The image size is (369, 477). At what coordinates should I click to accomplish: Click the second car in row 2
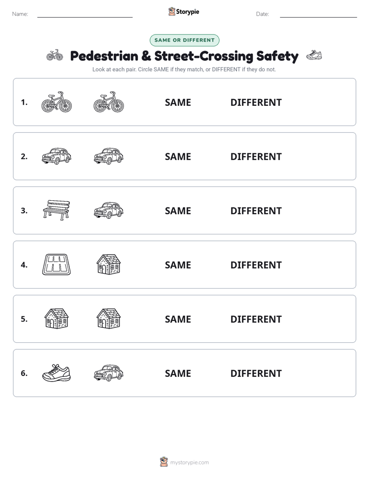click(x=109, y=156)
